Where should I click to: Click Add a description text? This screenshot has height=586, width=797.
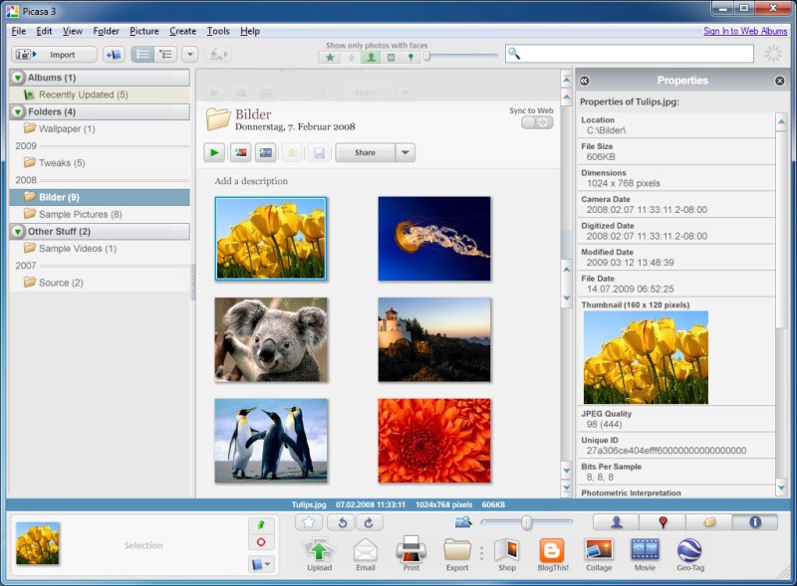(251, 181)
